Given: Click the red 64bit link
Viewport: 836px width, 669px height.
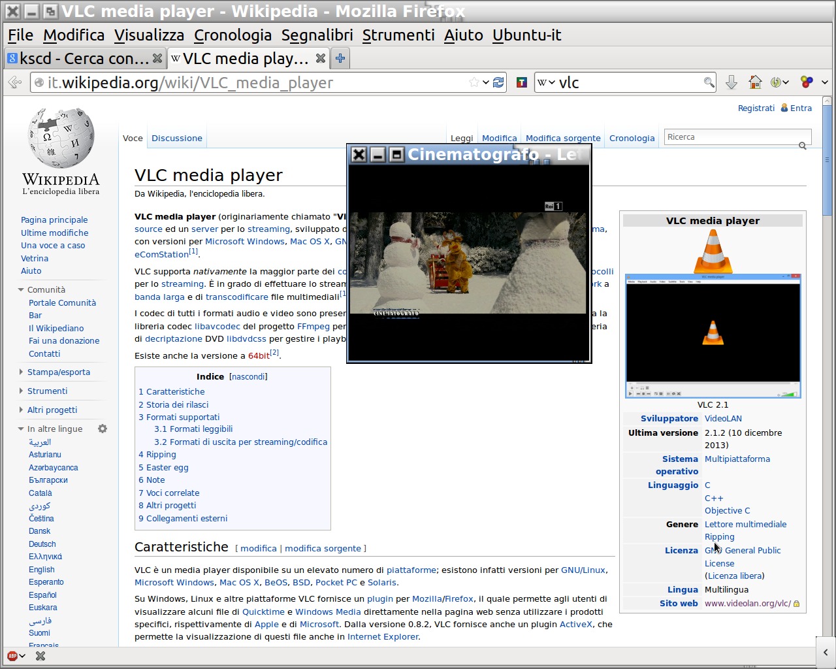Looking at the screenshot, I should click(x=259, y=356).
